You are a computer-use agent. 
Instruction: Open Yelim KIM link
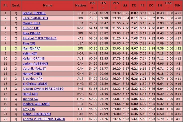30,53
